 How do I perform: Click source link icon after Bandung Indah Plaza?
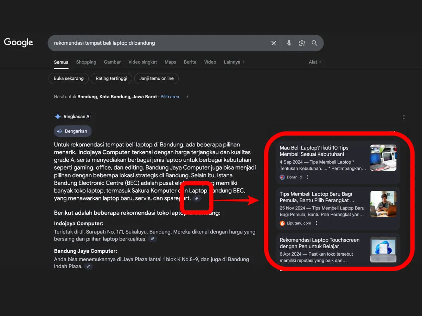89,266
